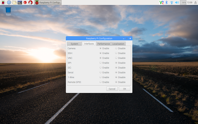Click the Remote GPIO: label
The image size is (198, 124).
75,82
